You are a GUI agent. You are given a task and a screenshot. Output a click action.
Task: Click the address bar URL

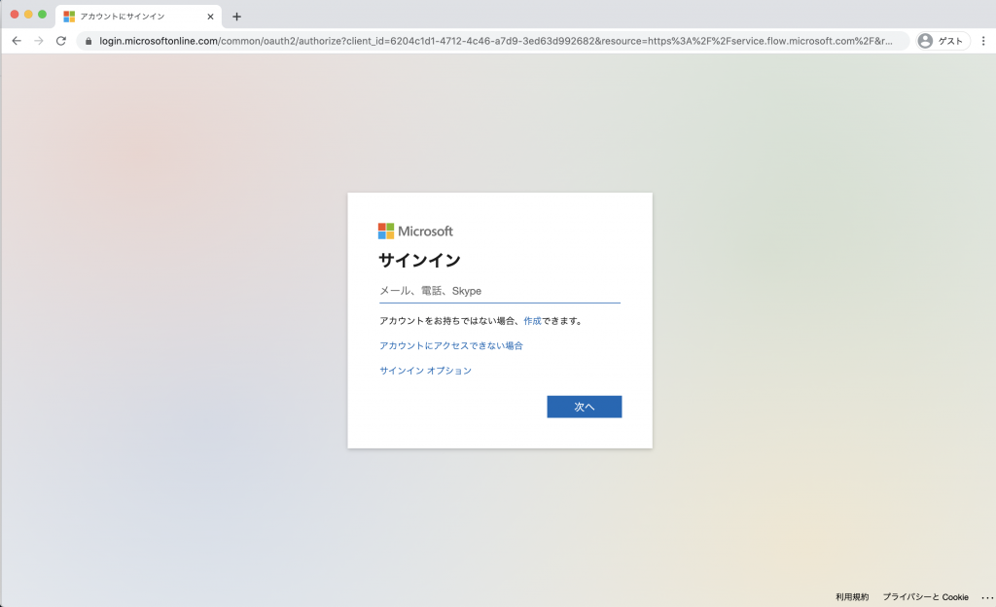[495, 41]
